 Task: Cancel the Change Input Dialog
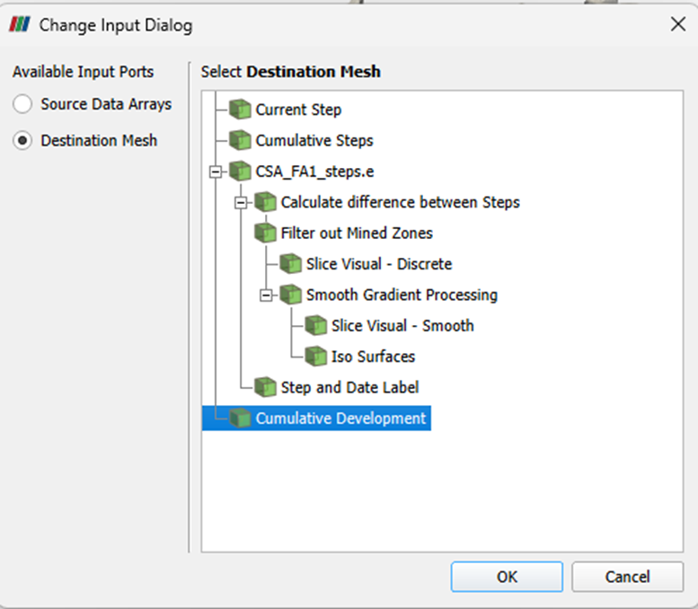627,577
